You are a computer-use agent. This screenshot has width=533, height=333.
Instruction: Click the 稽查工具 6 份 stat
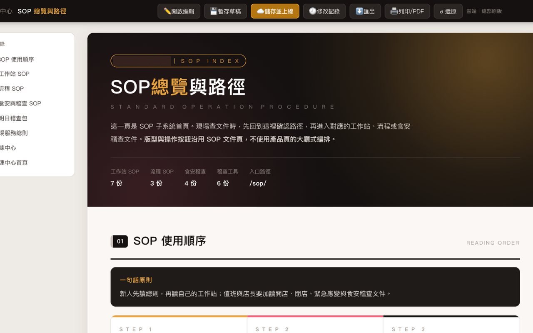(x=227, y=177)
